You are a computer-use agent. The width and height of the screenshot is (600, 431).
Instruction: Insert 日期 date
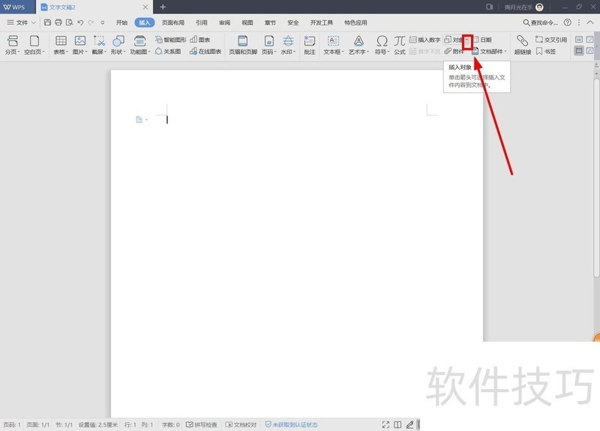482,40
